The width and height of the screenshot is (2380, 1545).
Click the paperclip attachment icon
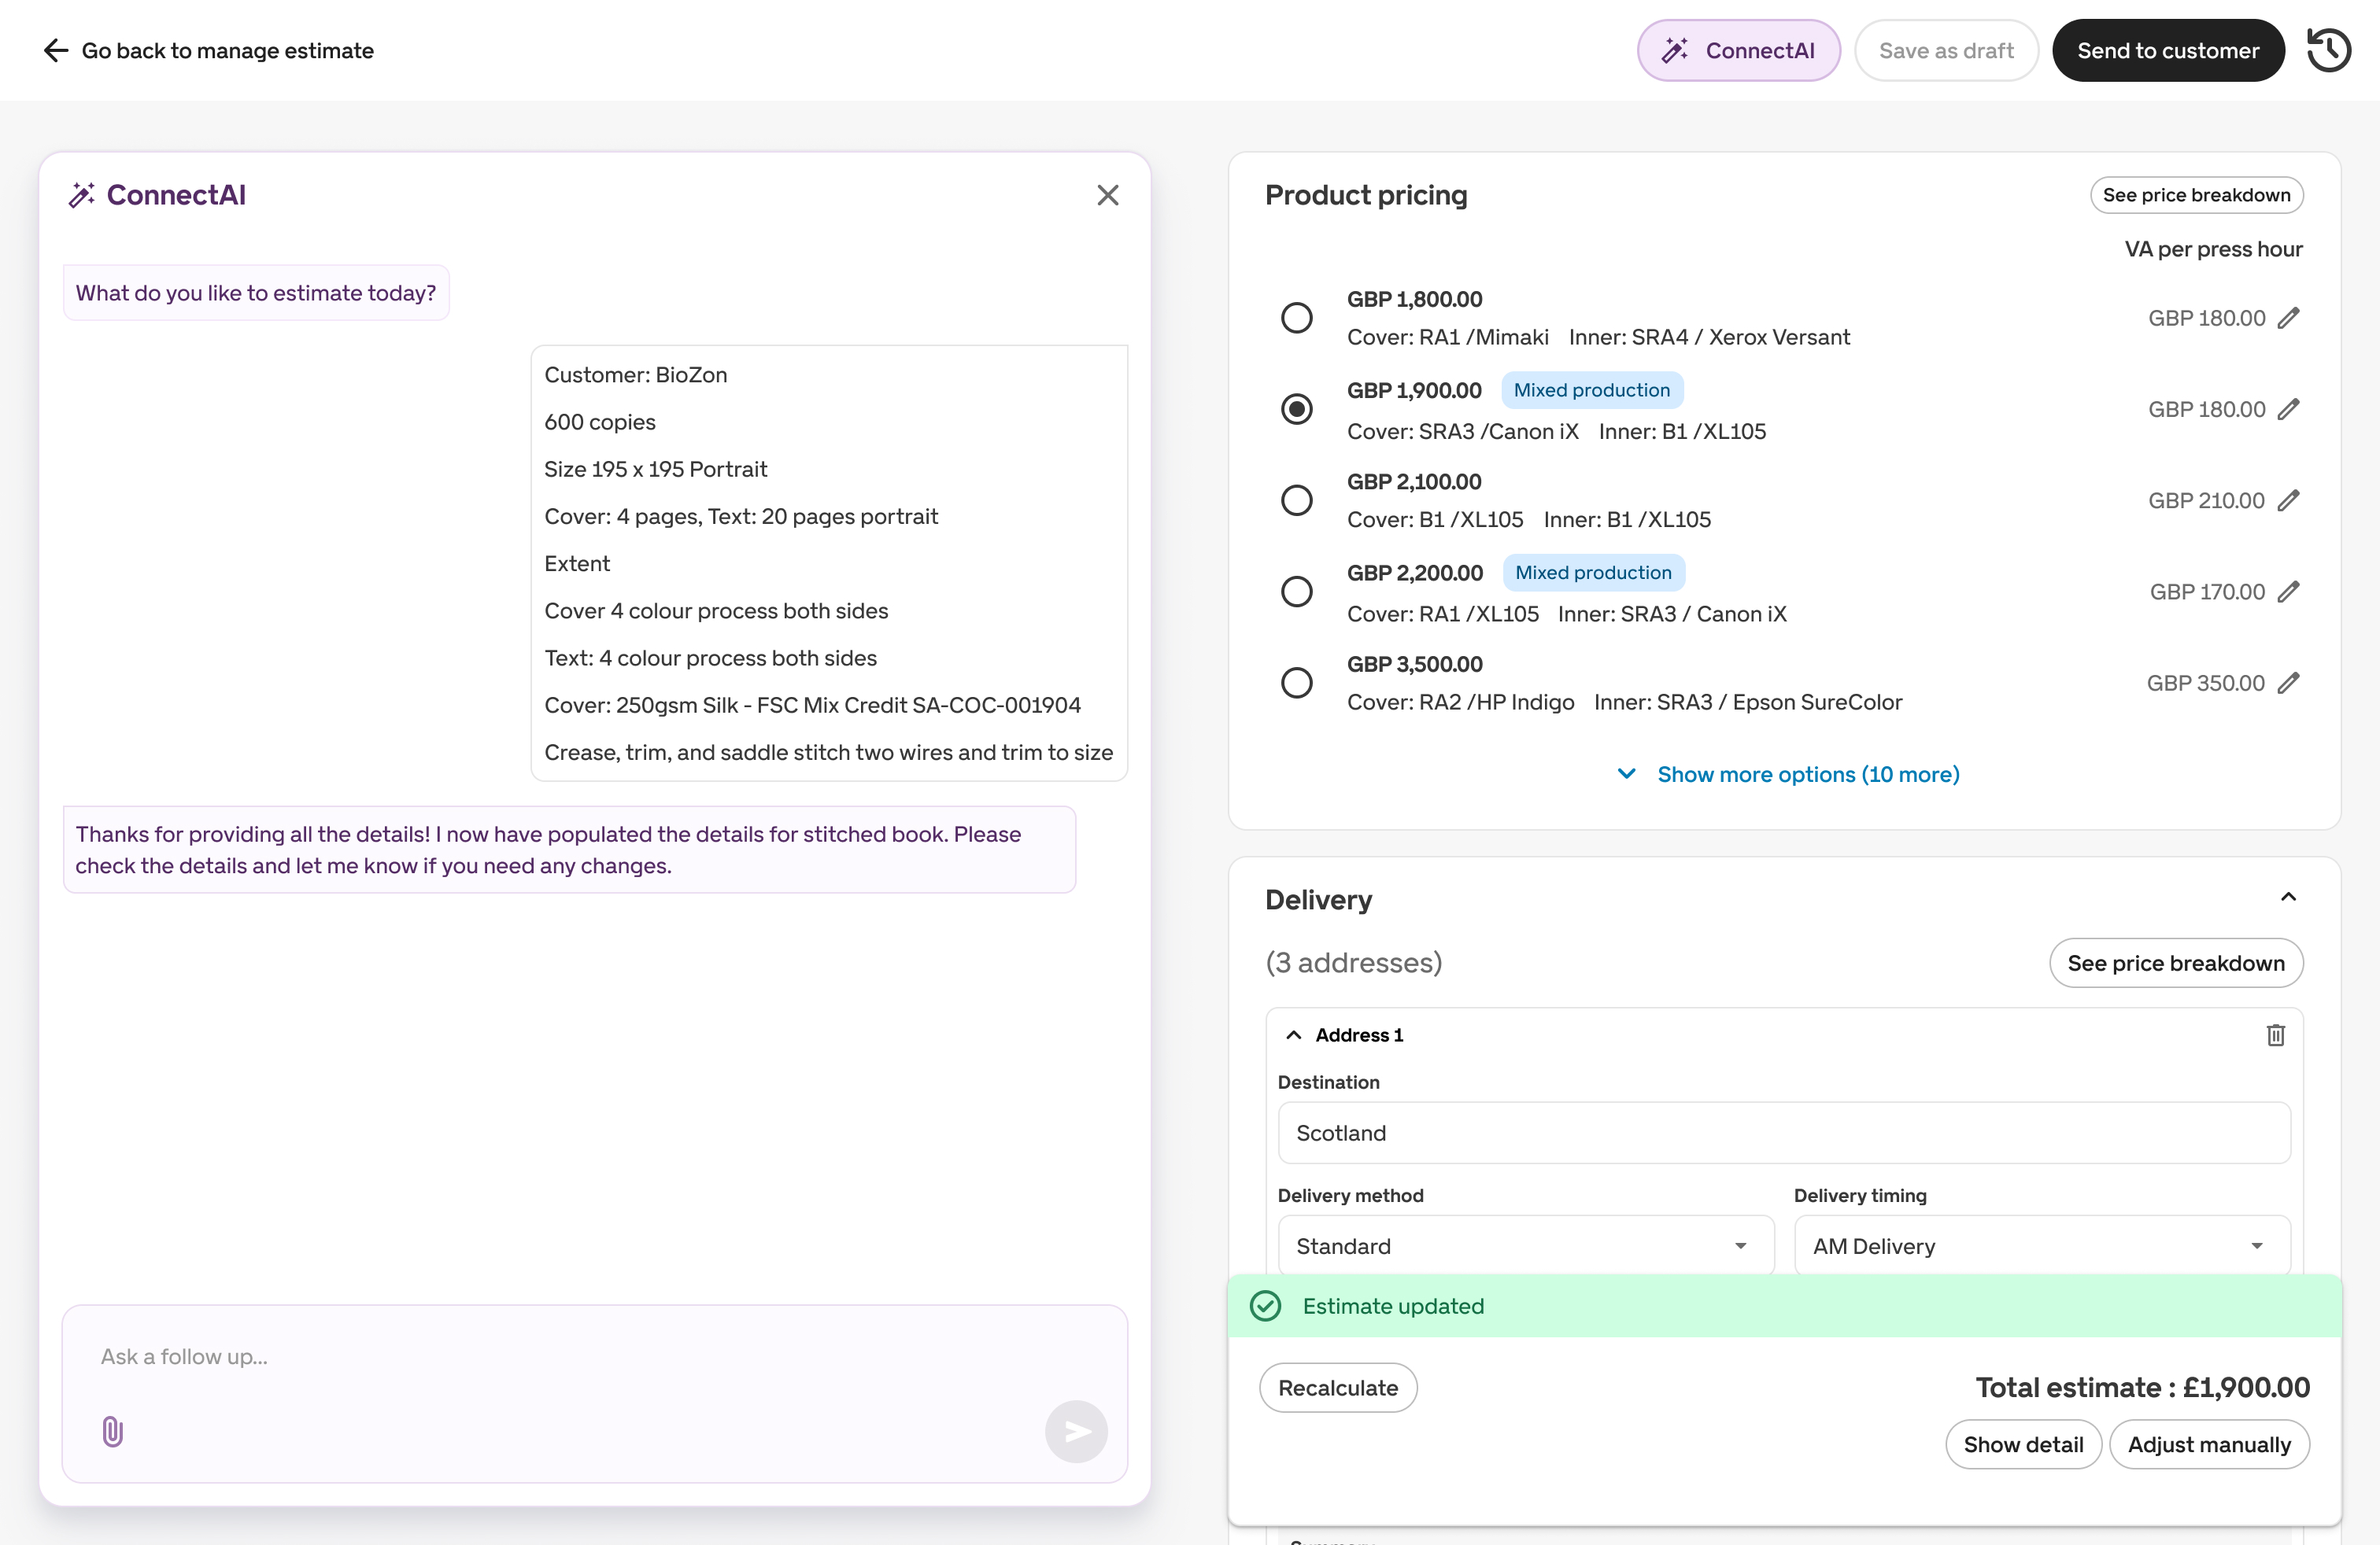(x=112, y=1431)
